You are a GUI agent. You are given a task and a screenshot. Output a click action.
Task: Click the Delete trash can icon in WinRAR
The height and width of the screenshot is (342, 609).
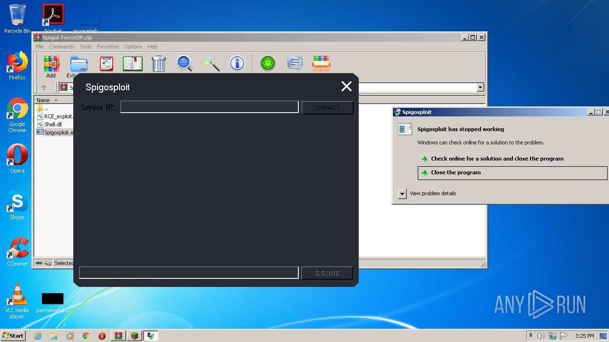tap(158, 64)
